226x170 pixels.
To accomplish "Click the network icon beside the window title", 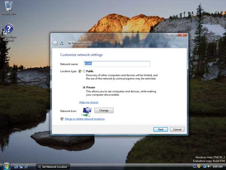I will pyautogui.click(x=62, y=43).
